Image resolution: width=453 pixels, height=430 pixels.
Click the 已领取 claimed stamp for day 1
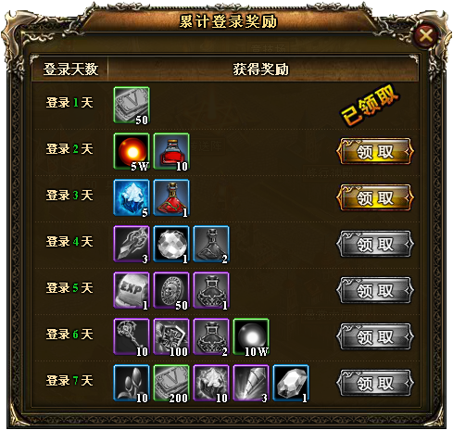click(371, 105)
